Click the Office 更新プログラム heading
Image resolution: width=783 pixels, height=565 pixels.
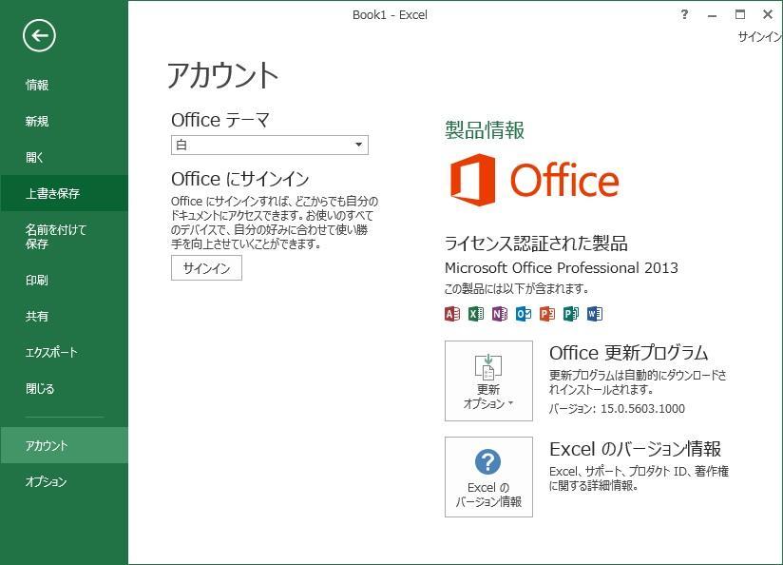click(x=629, y=353)
